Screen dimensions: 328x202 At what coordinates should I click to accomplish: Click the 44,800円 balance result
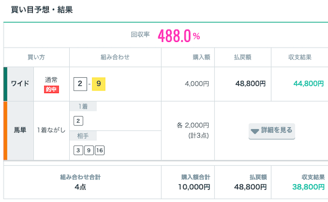tap(309, 84)
